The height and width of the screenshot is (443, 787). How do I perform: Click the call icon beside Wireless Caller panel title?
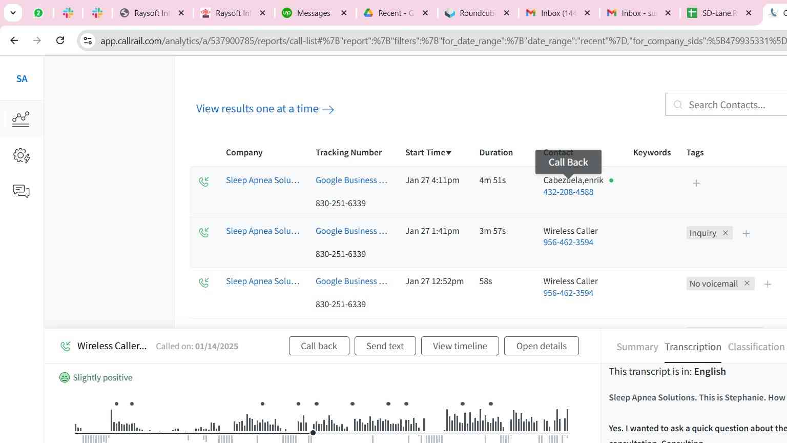(65, 346)
